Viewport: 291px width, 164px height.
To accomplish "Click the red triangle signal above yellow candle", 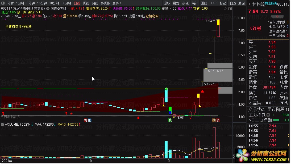I will [202, 91].
